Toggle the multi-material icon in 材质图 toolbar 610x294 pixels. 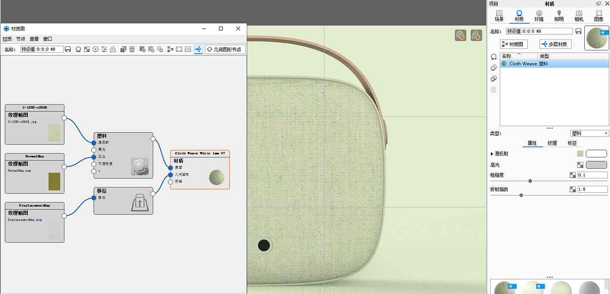[198, 50]
